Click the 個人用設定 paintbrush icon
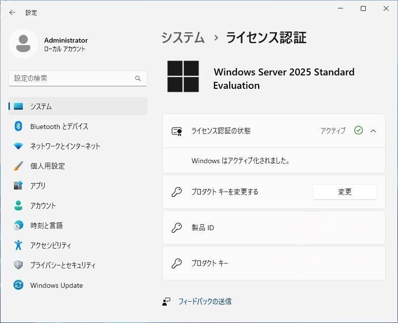 click(x=18, y=166)
